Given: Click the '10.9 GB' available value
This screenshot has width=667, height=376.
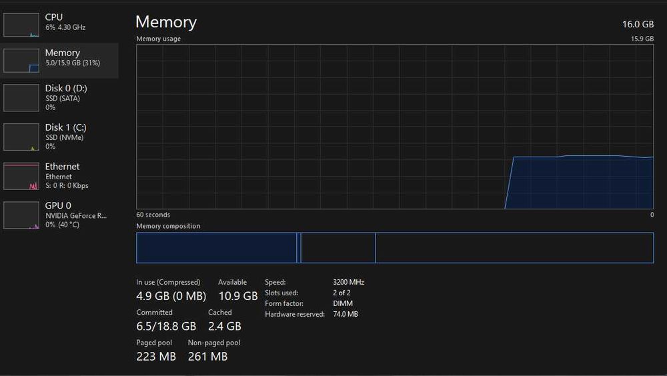Looking at the screenshot, I should tap(238, 295).
